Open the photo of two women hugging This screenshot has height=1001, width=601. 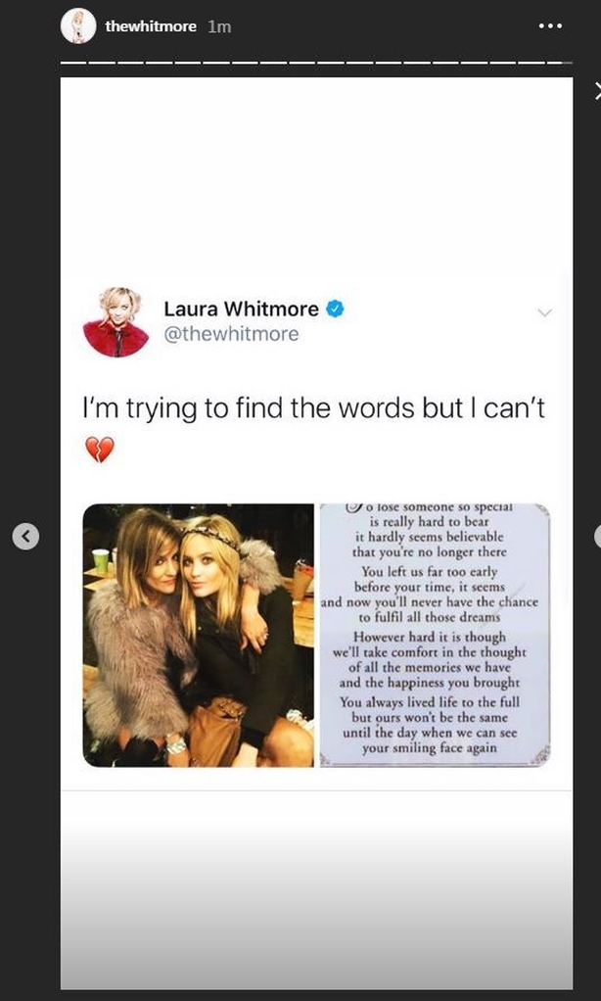199,636
